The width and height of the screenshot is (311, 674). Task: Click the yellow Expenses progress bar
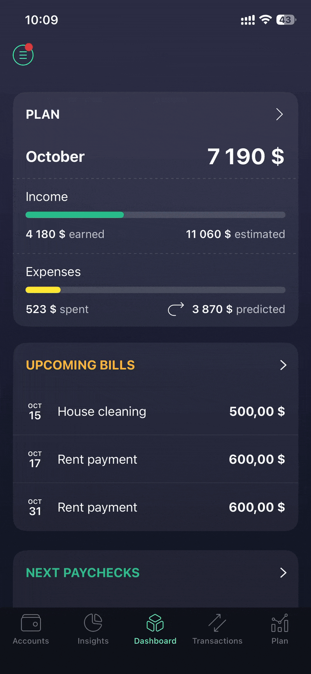pos(43,290)
